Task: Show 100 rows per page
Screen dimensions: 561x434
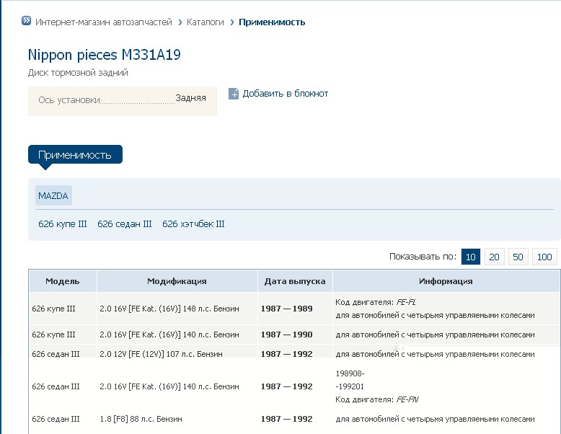Action: click(x=544, y=257)
